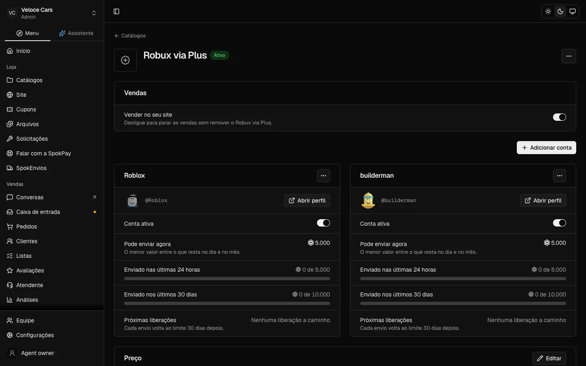This screenshot has width=586, height=366.
Task: Toggle Vender no seu site switch
Action: coord(560,117)
